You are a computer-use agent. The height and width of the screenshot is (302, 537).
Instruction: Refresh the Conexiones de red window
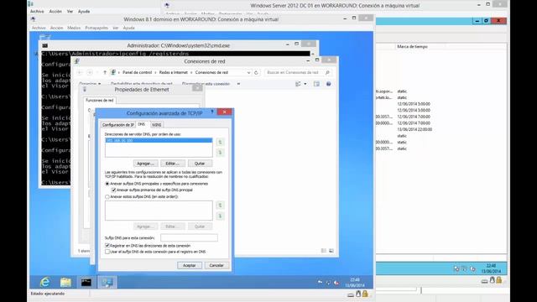click(256, 73)
